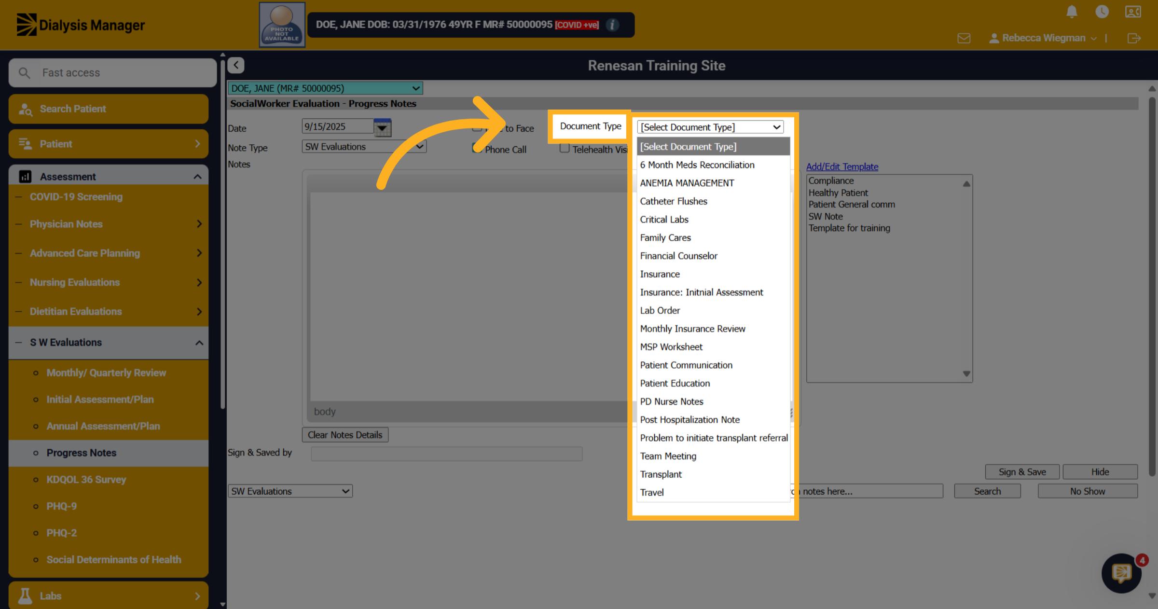This screenshot has height=609, width=1158.
Task: Click Sign & Save button
Action: click(x=1022, y=472)
